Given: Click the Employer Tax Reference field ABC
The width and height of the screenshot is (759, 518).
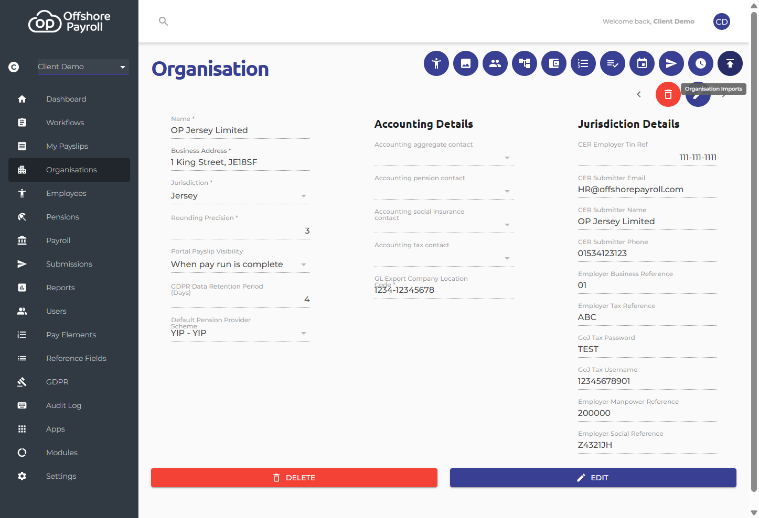Looking at the screenshot, I should pyautogui.click(x=647, y=317).
